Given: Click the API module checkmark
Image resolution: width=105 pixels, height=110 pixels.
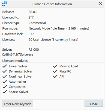Looking at the screenshot, I should click(x=55, y=76).
